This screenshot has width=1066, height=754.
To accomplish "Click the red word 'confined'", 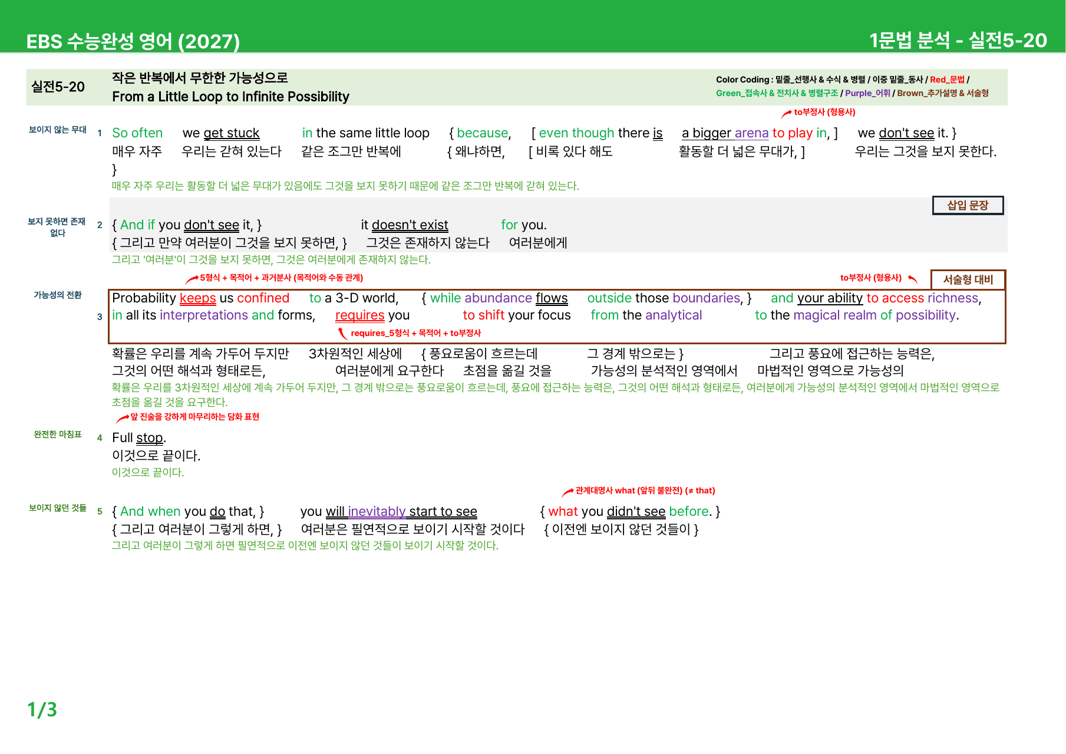I will click(x=263, y=298).
